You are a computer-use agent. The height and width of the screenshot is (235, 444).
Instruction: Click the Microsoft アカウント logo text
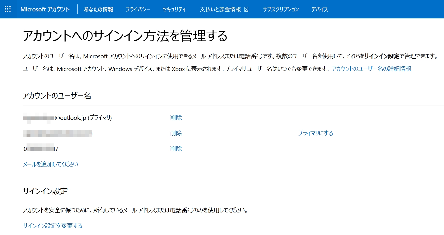(45, 9)
